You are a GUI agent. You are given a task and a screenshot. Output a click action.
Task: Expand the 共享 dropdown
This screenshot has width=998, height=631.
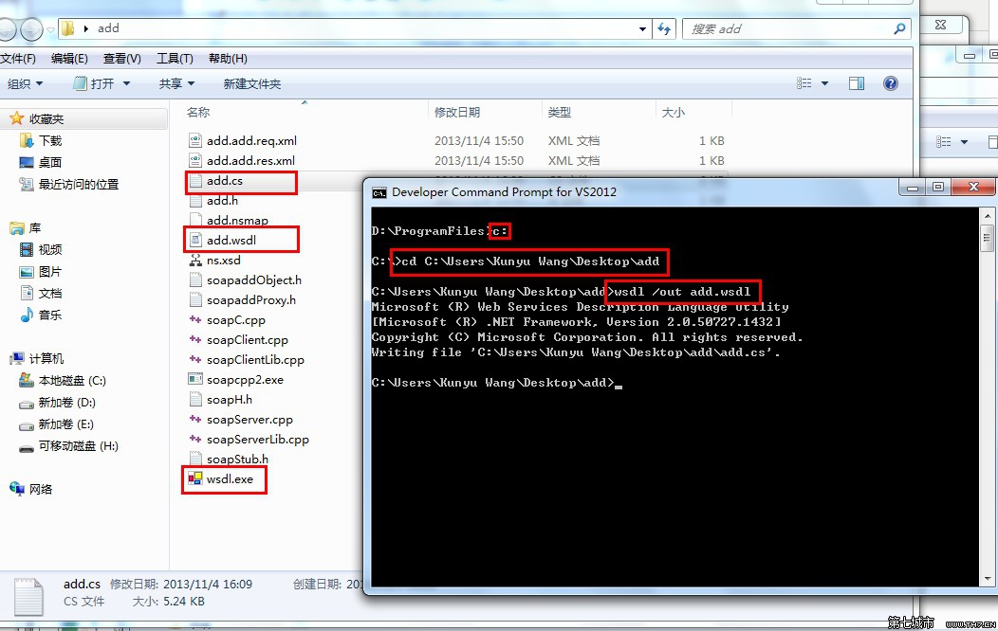pyautogui.click(x=176, y=84)
